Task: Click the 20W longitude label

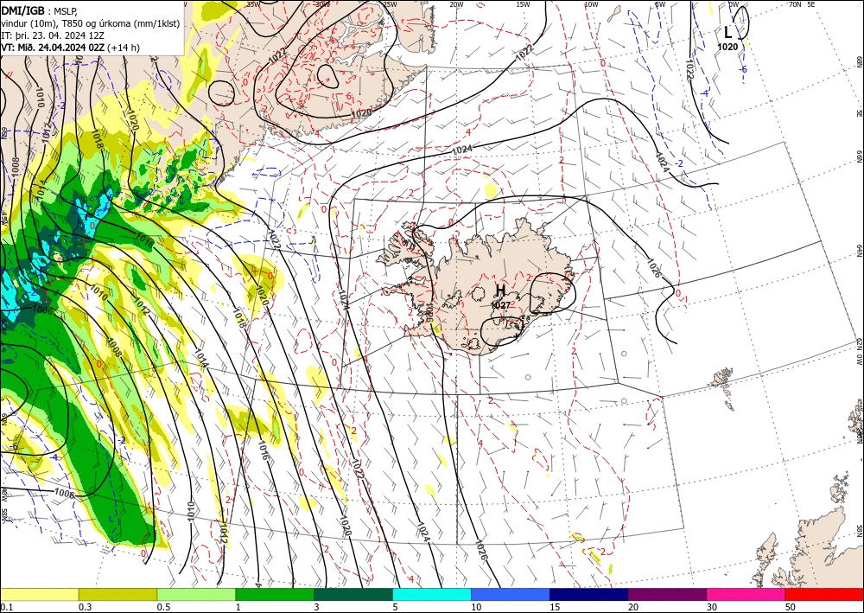Action: click(456, 4)
